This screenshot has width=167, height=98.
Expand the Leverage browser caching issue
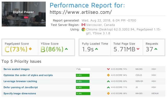pyautogui.click(x=20, y=81)
